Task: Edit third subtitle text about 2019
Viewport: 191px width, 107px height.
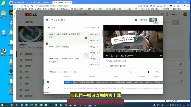Action: (65, 62)
